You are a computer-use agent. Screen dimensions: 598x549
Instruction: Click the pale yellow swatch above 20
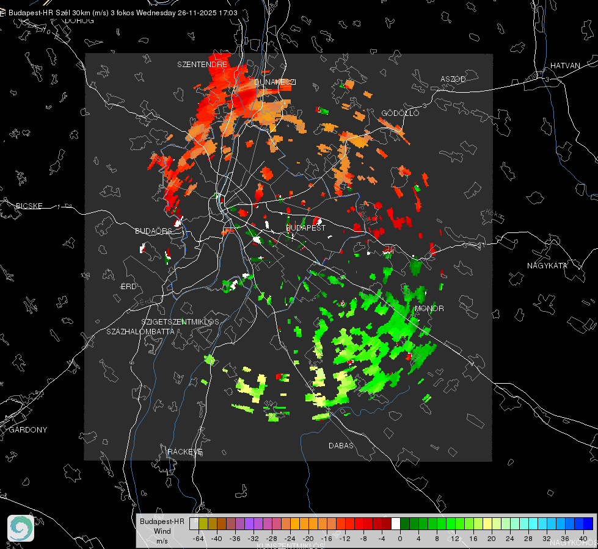[487, 524]
